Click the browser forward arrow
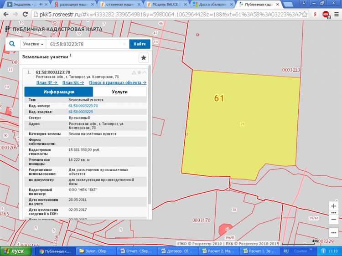Screen dimensions: 342x256 point(16,14)
